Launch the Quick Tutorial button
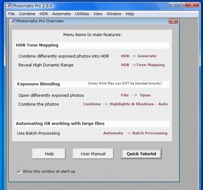203x190 pixels. point(141,154)
